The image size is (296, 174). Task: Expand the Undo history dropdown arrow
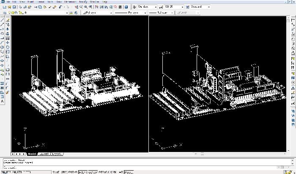(x=64, y=7)
